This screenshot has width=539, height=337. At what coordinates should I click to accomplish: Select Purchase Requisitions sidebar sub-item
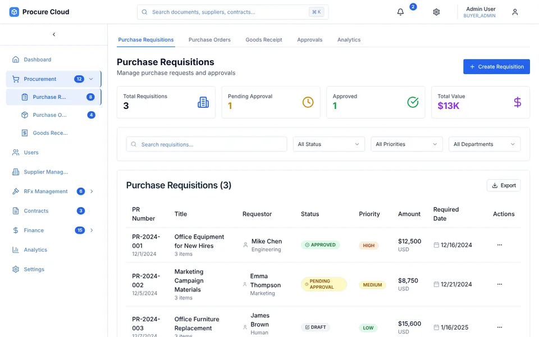(x=54, y=97)
